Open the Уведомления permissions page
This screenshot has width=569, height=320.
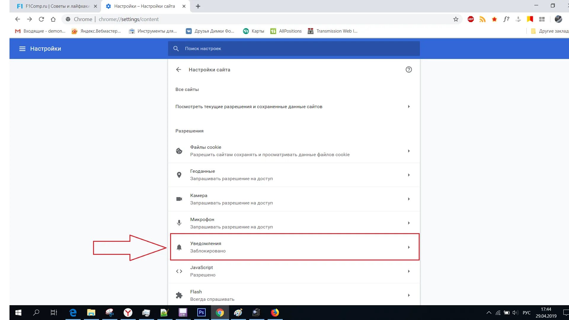(x=294, y=247)
